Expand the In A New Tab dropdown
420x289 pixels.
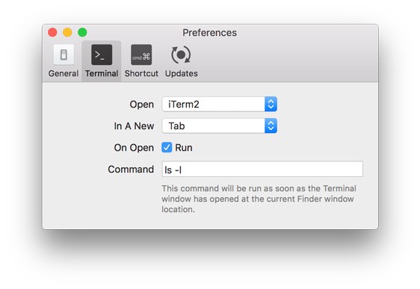(220, 125)
